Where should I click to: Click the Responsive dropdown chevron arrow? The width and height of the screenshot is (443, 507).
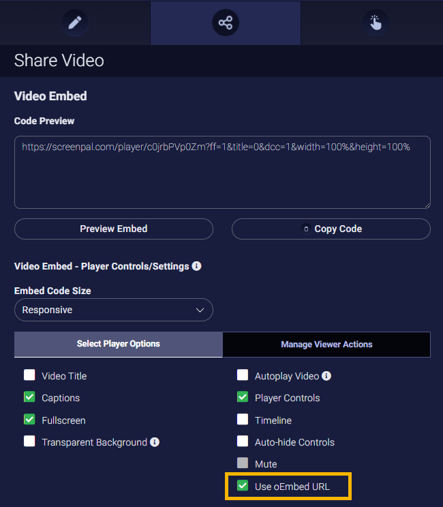pos(200,310)
